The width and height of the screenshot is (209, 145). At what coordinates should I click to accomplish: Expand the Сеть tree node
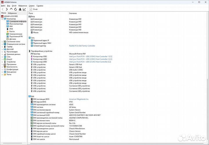(x=2, y=57)
